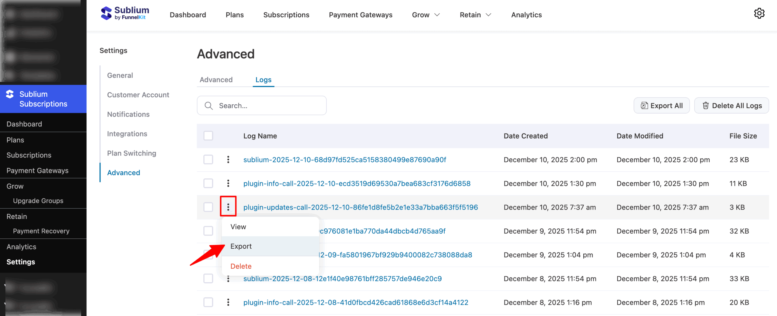Choose Delete from the log context menu
777x316 pixels.
(x=241, y=266)
